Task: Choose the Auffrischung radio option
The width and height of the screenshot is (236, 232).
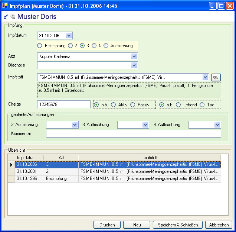Action: (106, 46)
